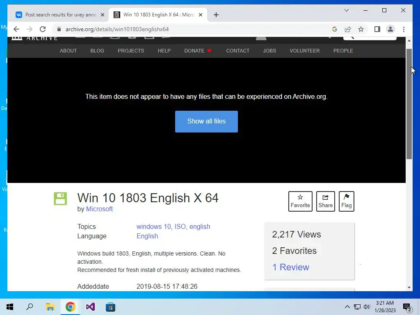420x315 pixels.
Task: Open the network status tray icon
Action: point(357,307)
